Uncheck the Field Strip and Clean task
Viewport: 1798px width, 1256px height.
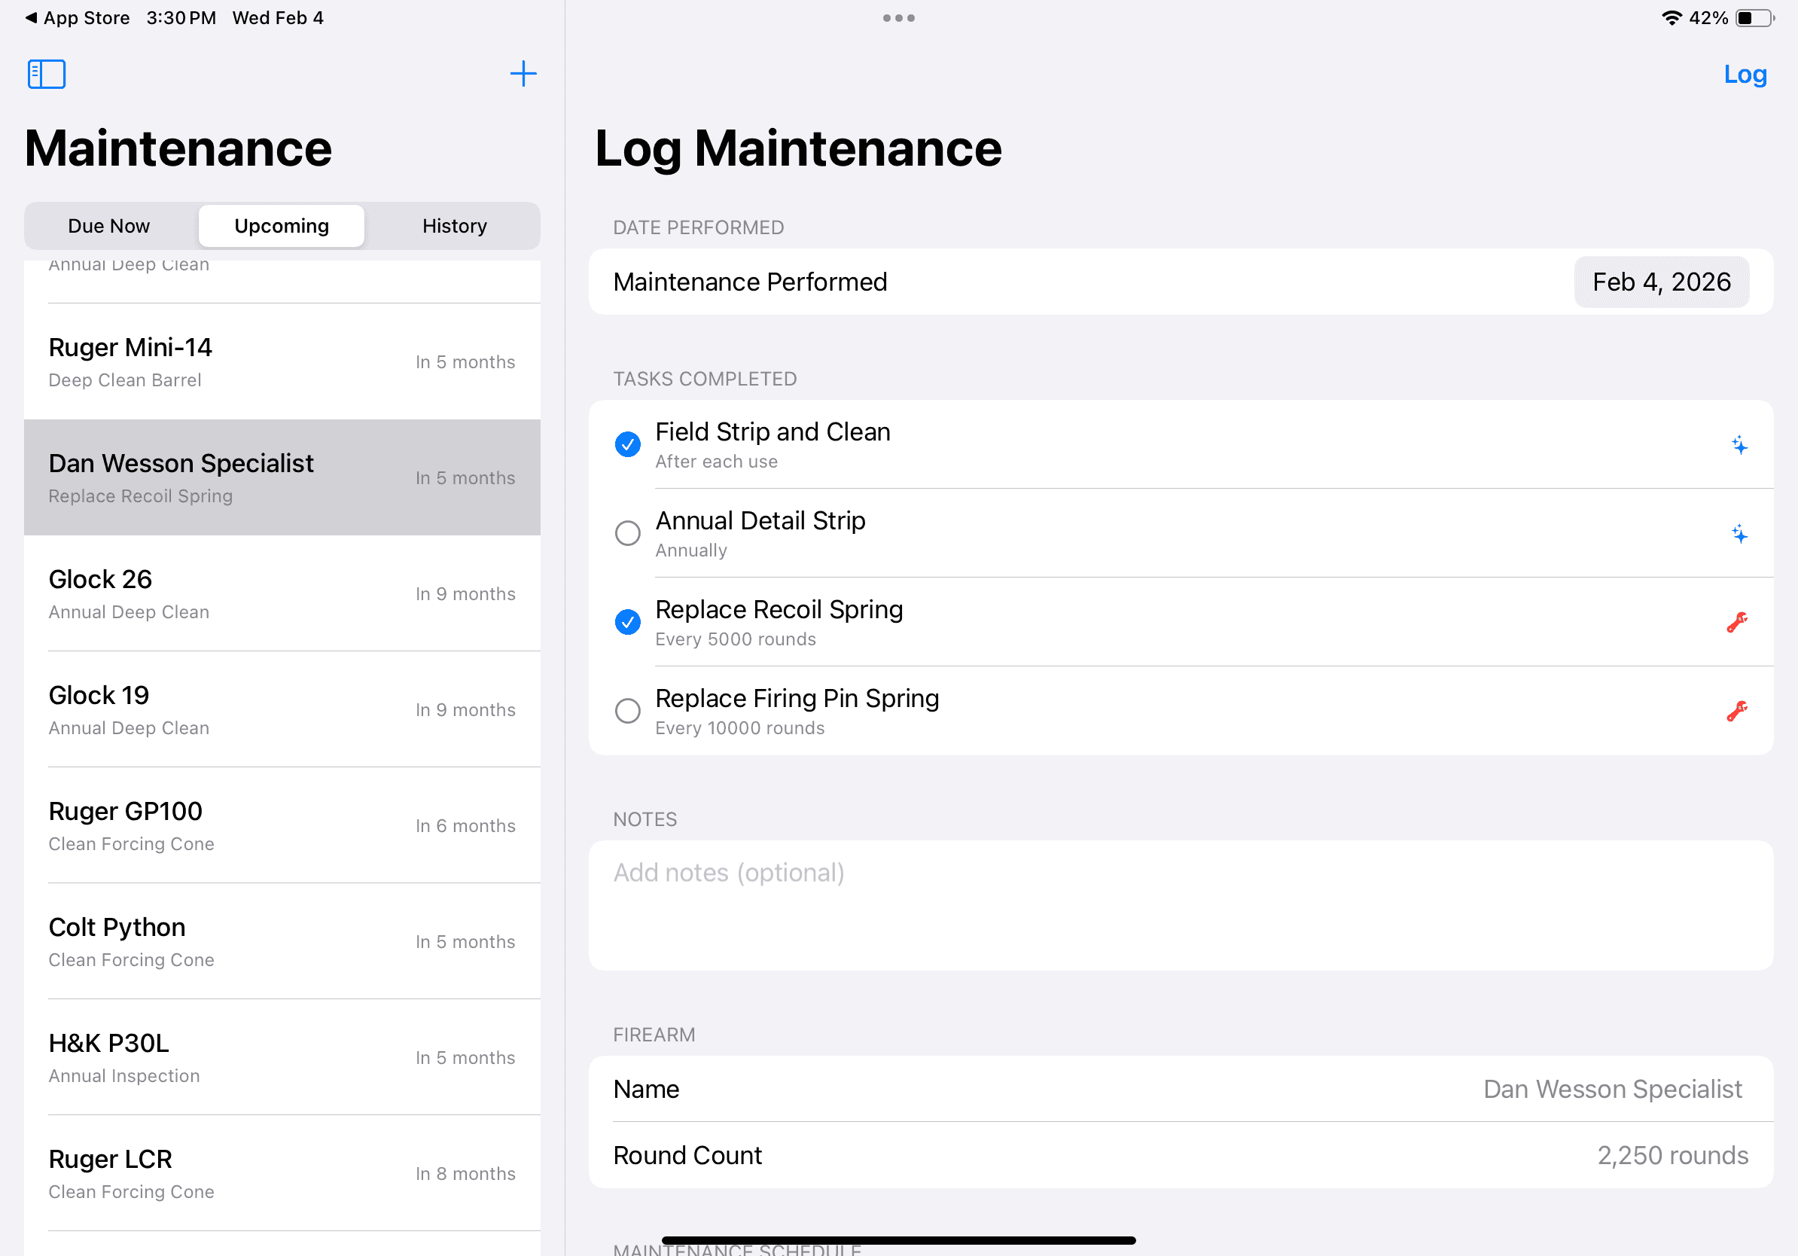tap(627, 444)
